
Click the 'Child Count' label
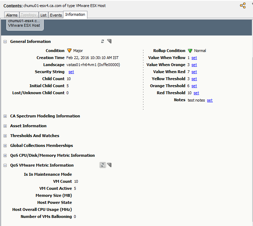click(53, 79)
